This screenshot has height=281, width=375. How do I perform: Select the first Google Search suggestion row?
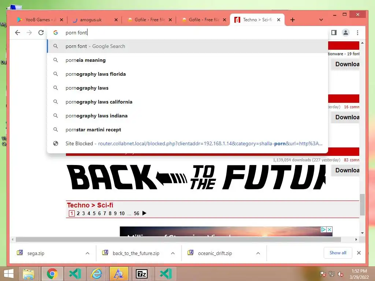pos(187,46)
